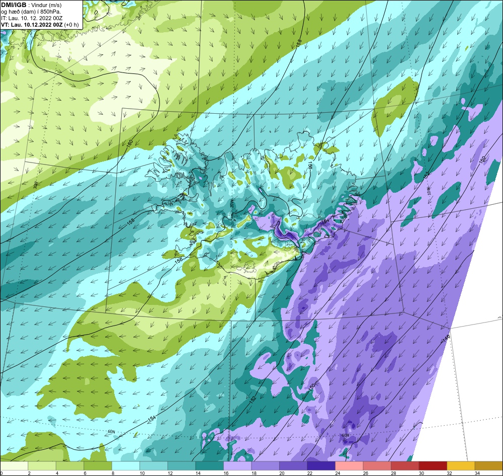Click the legend scale value 2

(x=29, y=473)
